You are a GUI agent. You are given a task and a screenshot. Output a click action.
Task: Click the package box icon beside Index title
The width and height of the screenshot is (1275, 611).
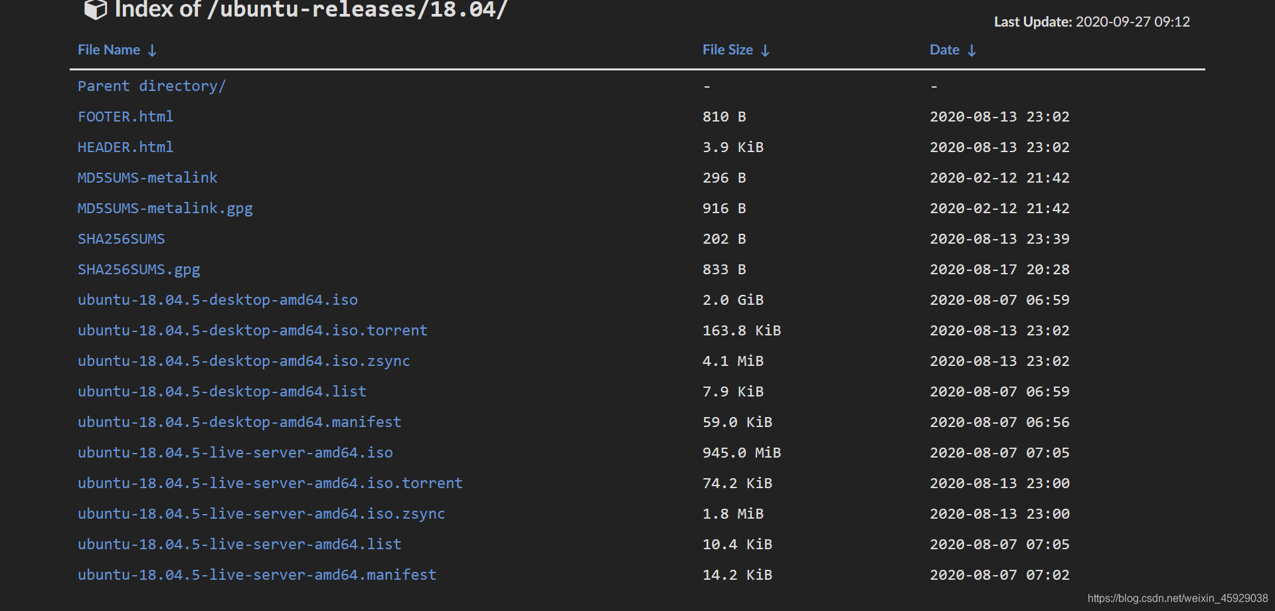(96, 9)
